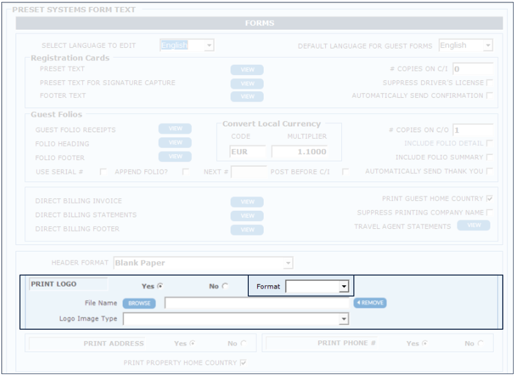Viewport: 515px width, 376px height.
Task: Click the currency Multiplier field
Action: 299,152
